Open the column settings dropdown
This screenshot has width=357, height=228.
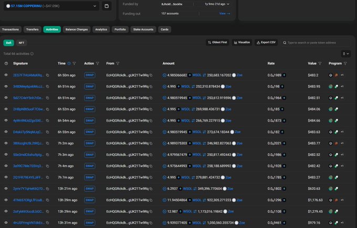345,53
